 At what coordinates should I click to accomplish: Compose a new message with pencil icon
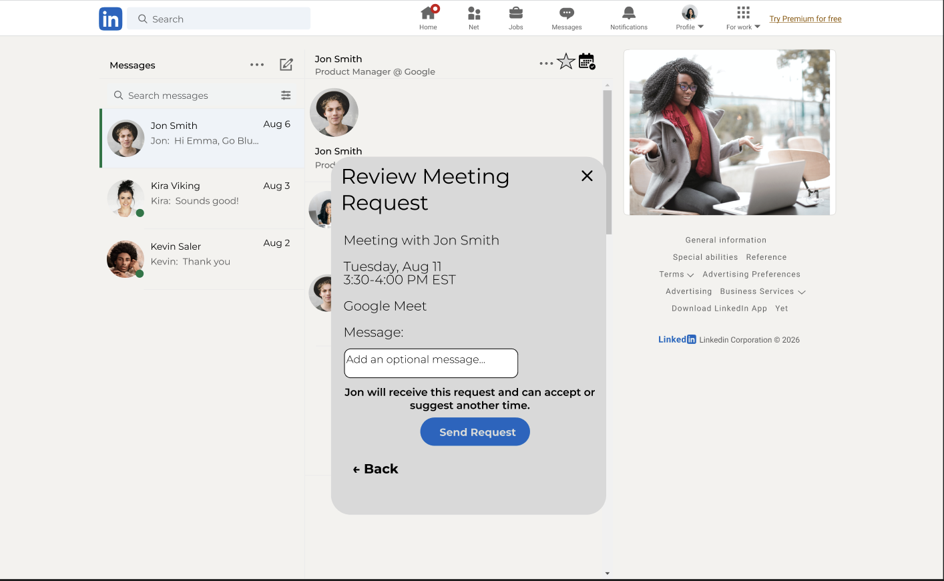click(286, 65)
